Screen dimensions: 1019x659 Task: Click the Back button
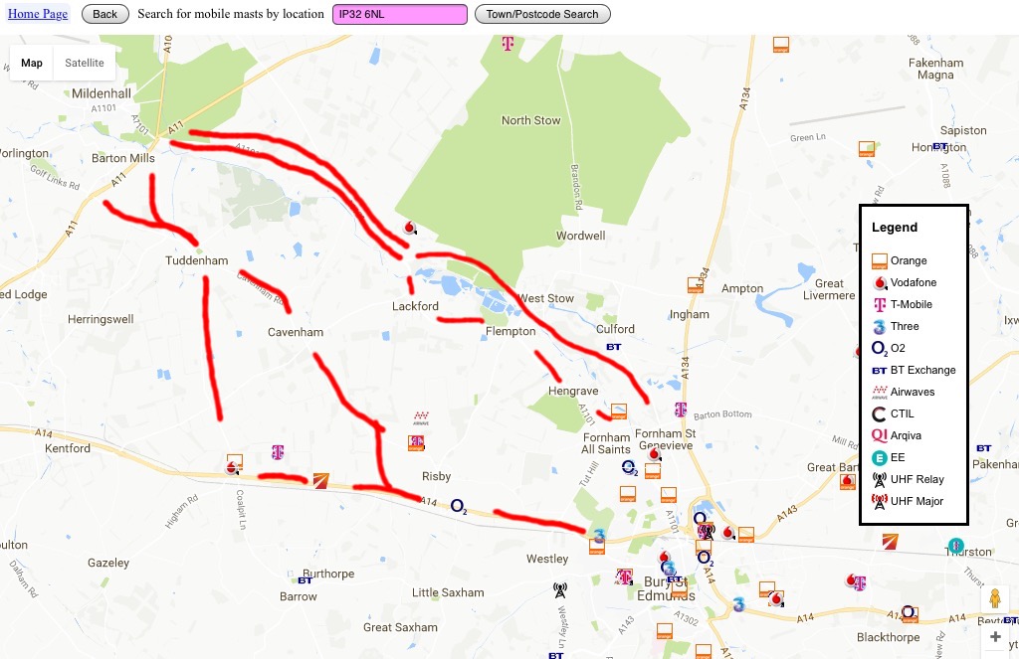pos(104,14)
